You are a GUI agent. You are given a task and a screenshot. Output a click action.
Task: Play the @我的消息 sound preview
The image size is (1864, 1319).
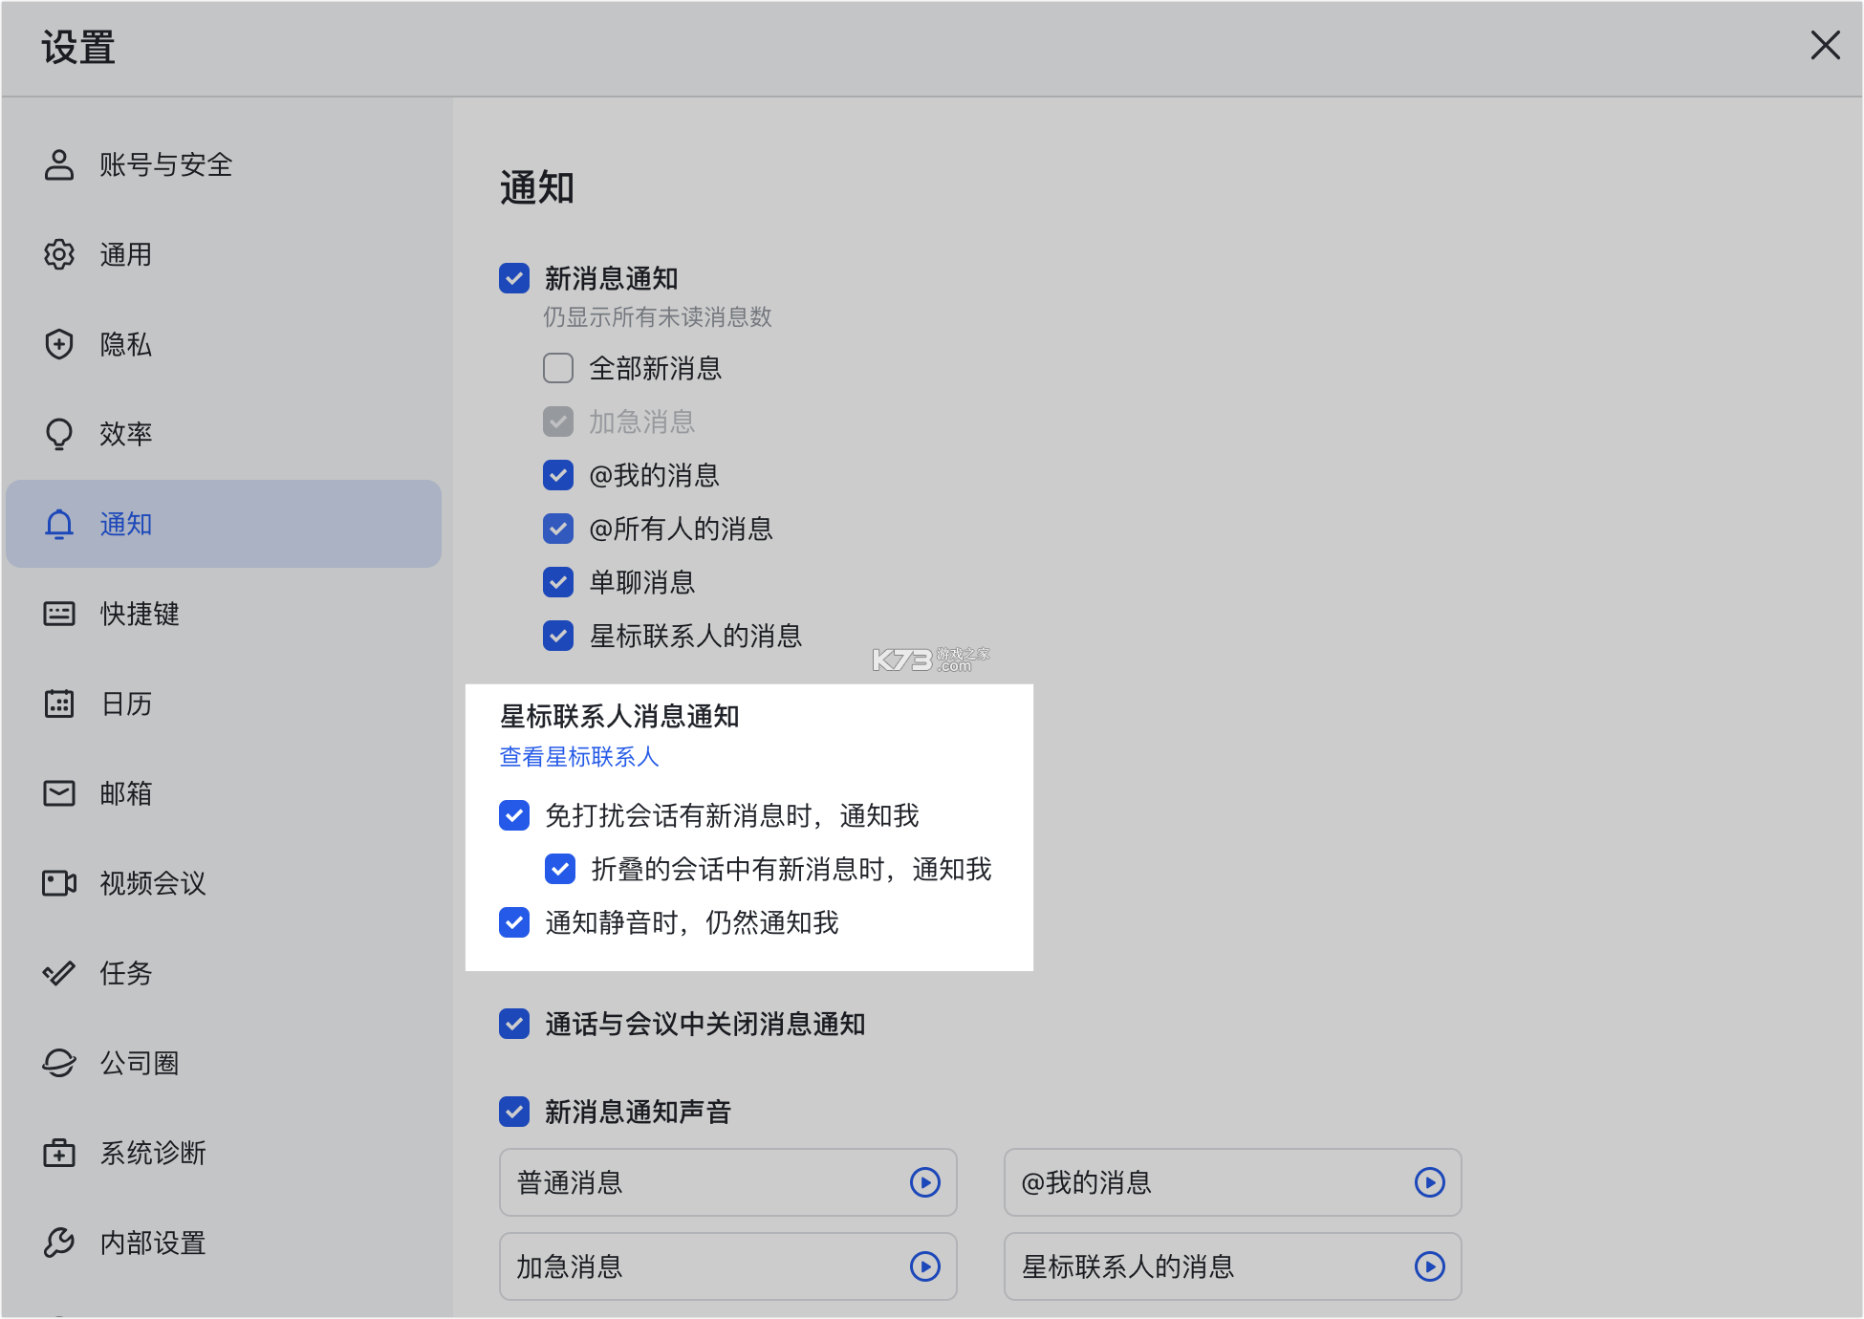(1430, 1182)
